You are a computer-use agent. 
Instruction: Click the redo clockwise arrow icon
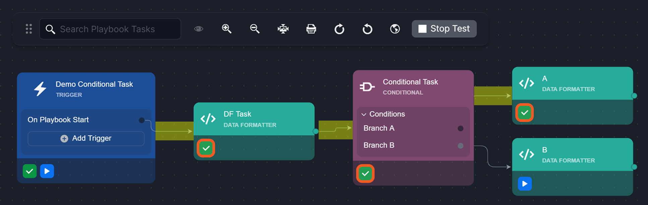click(339, 29)
